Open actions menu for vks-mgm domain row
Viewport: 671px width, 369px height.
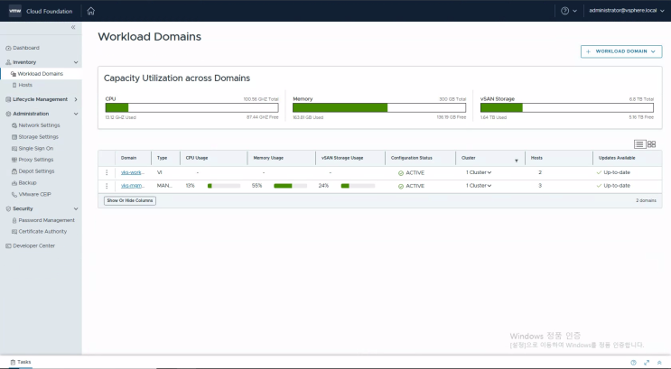coord(107,186)
